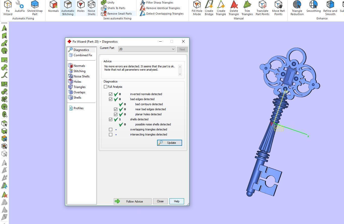The image size is (344, 224).
Task: Switch to the Combined Fix page
Action: [x=83, y=55]
